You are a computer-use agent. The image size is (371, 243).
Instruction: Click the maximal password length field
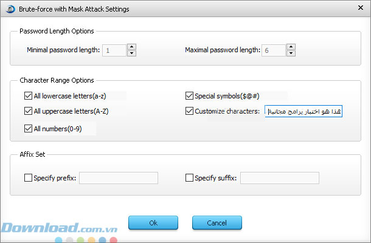[x=274, y=50]
